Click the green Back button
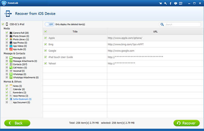 17,123
